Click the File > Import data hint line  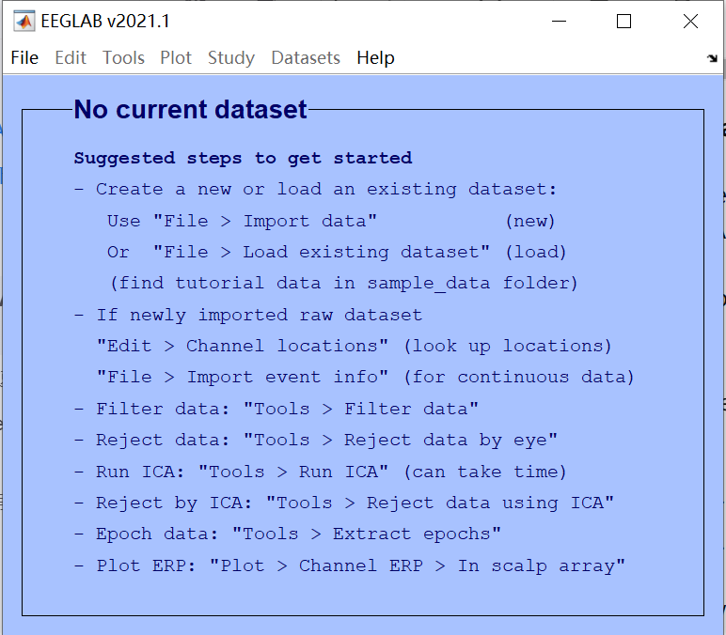pos(331,221)
